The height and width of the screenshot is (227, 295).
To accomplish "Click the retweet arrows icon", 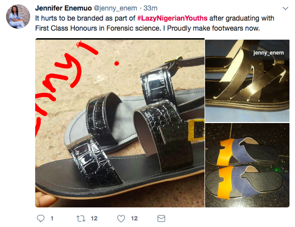I will [81, 218].
